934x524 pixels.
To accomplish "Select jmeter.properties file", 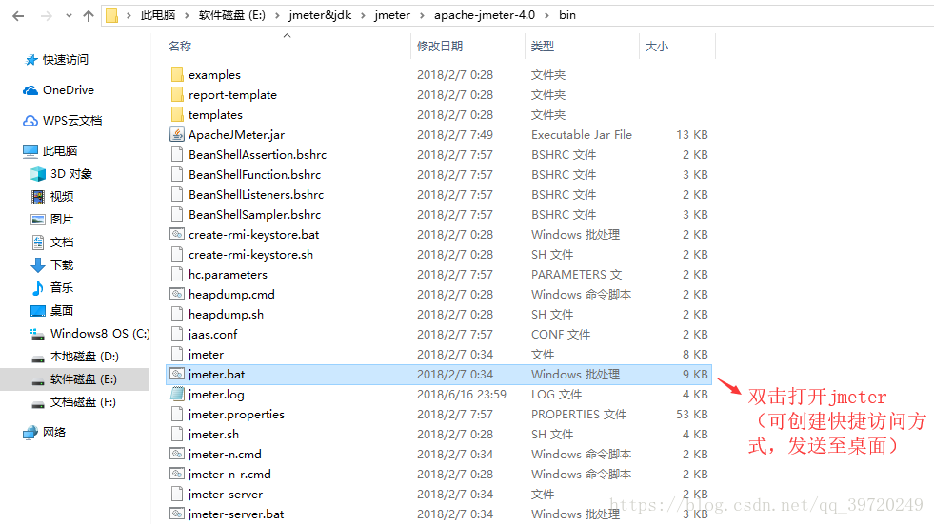I will tap(236, 414).
